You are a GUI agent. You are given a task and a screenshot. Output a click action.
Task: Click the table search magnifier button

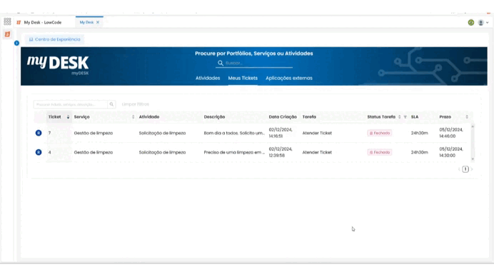(111, 104)
